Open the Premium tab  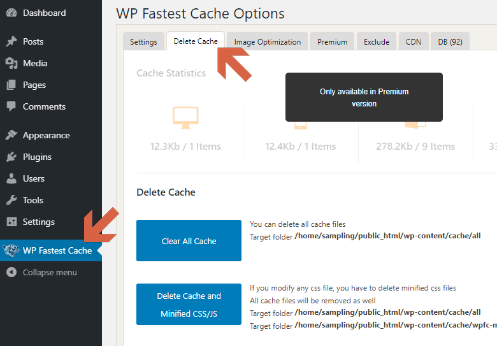point(332,41)
